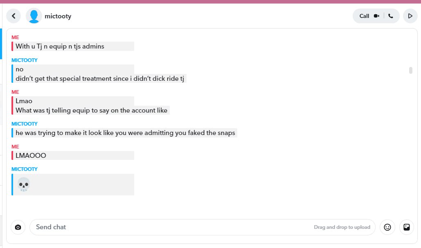Select the skull emoji message

click(24, 185)
